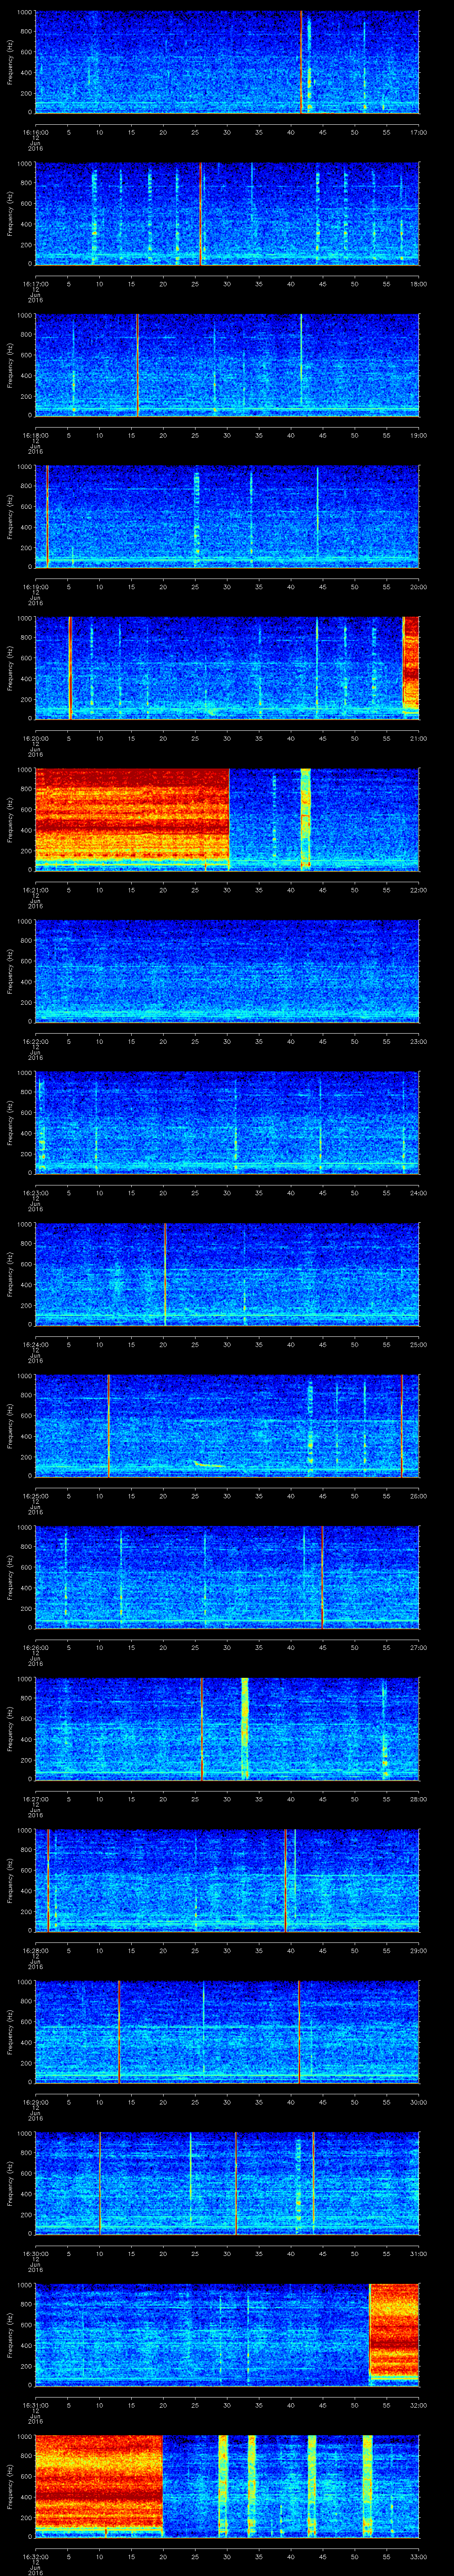Click the "16:24:00" start time label
The width and height of the screenshot is (454, 2576).
(35, 1344)
